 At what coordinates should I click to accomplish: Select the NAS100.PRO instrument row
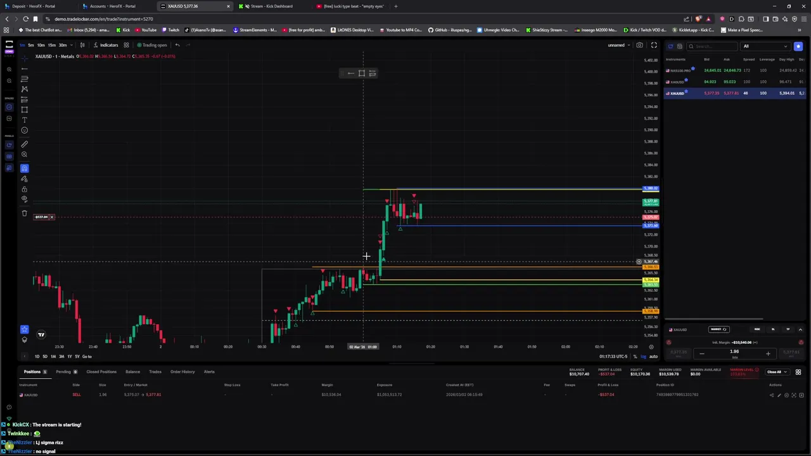735,70
